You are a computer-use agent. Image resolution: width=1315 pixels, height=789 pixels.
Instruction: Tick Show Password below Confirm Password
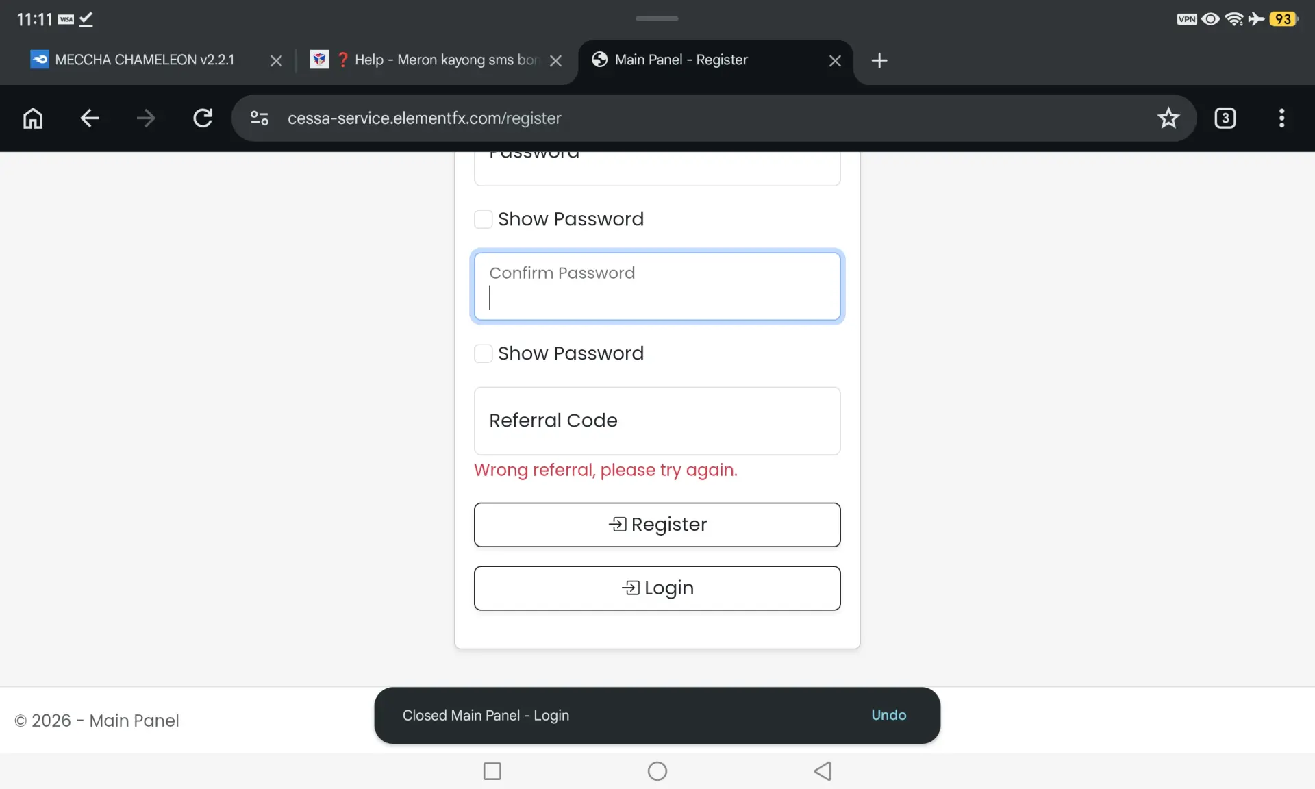484,353
